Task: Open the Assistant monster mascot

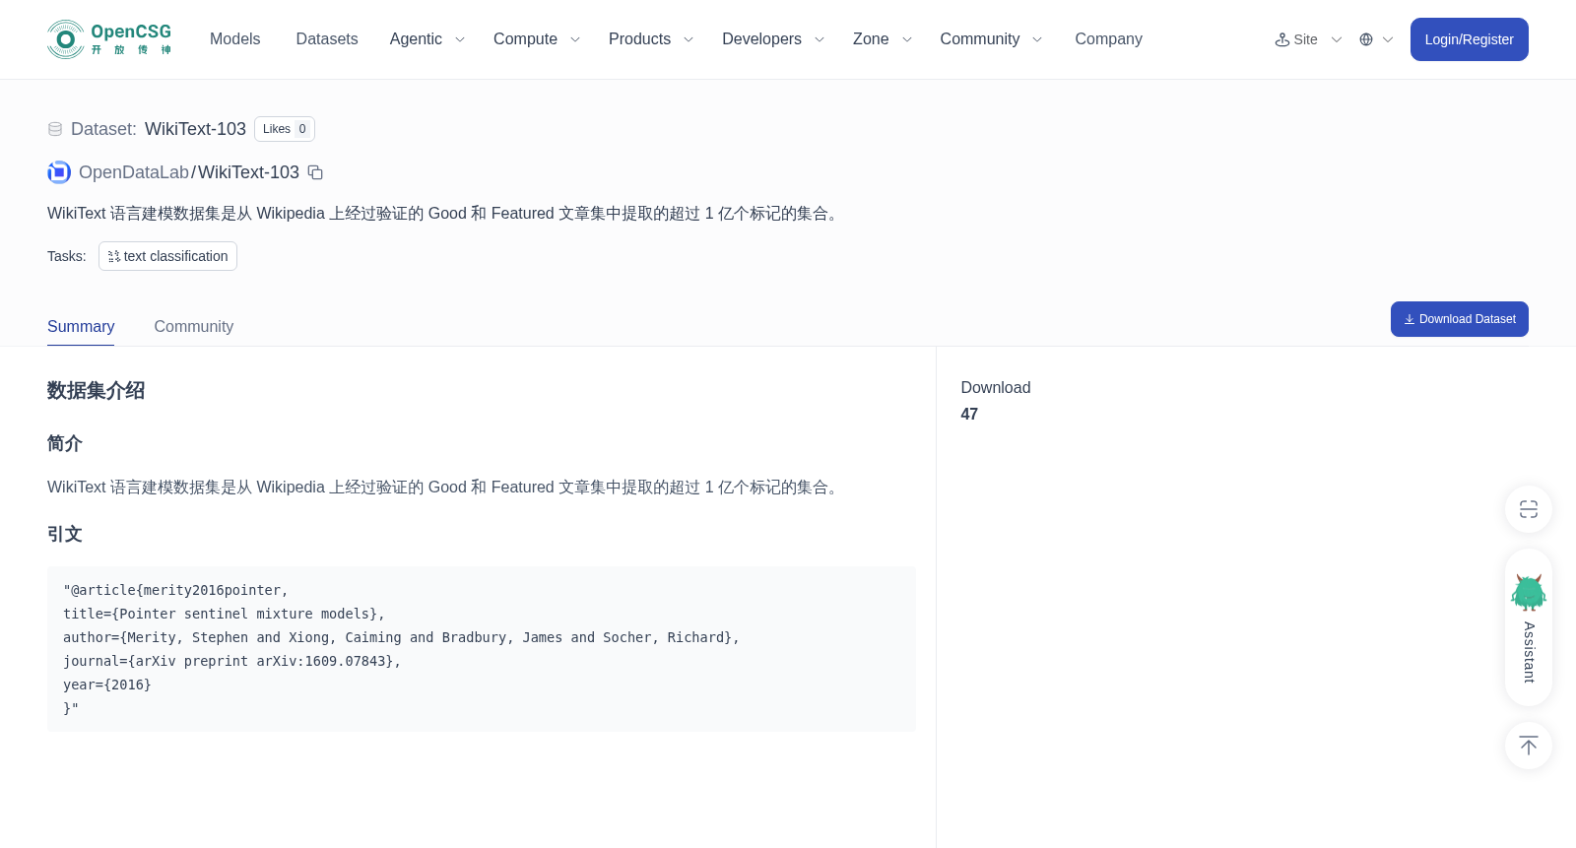Action: click(1529, 593)
